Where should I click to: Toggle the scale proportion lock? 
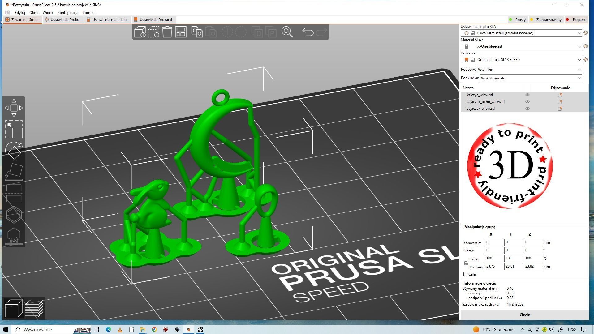[466, 263]
